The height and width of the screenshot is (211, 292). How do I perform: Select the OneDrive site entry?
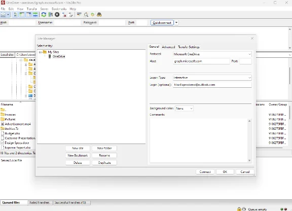(59, 56)
